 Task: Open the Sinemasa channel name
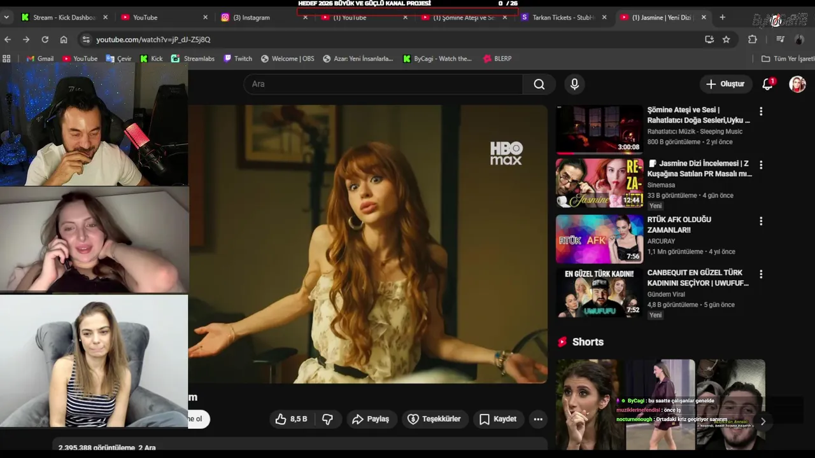coord(662,185)
